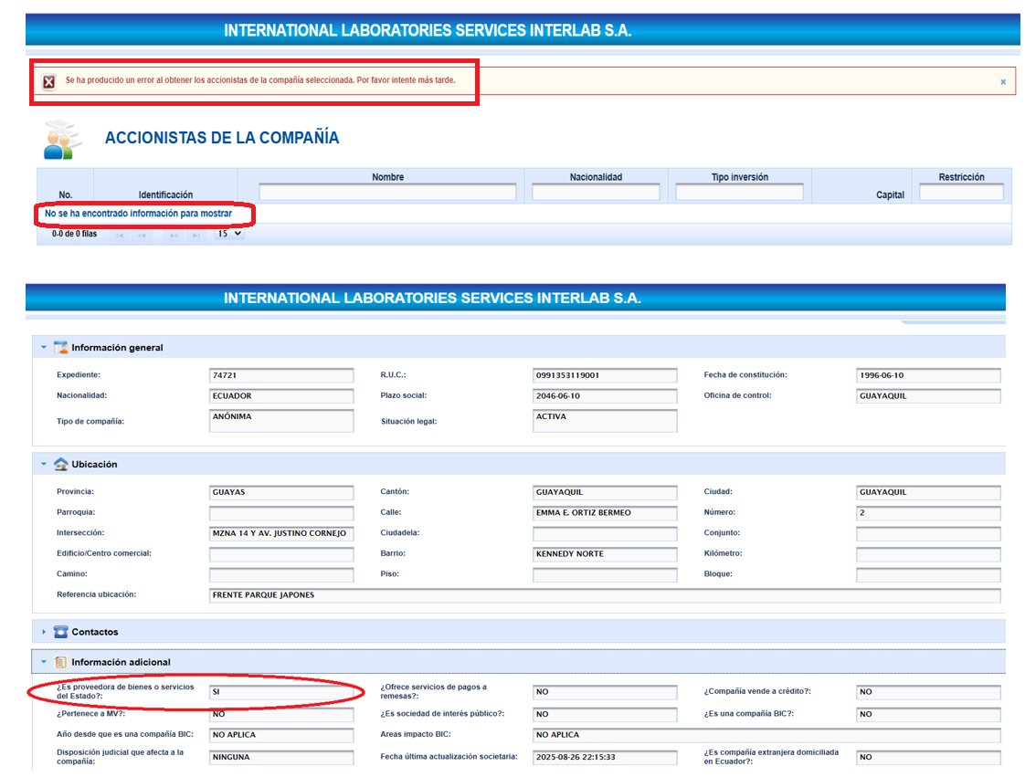Click the Nacionalidad field showing ECUADOR
The width and height of the screenshot is (1025, 777).
pos(281,396)
